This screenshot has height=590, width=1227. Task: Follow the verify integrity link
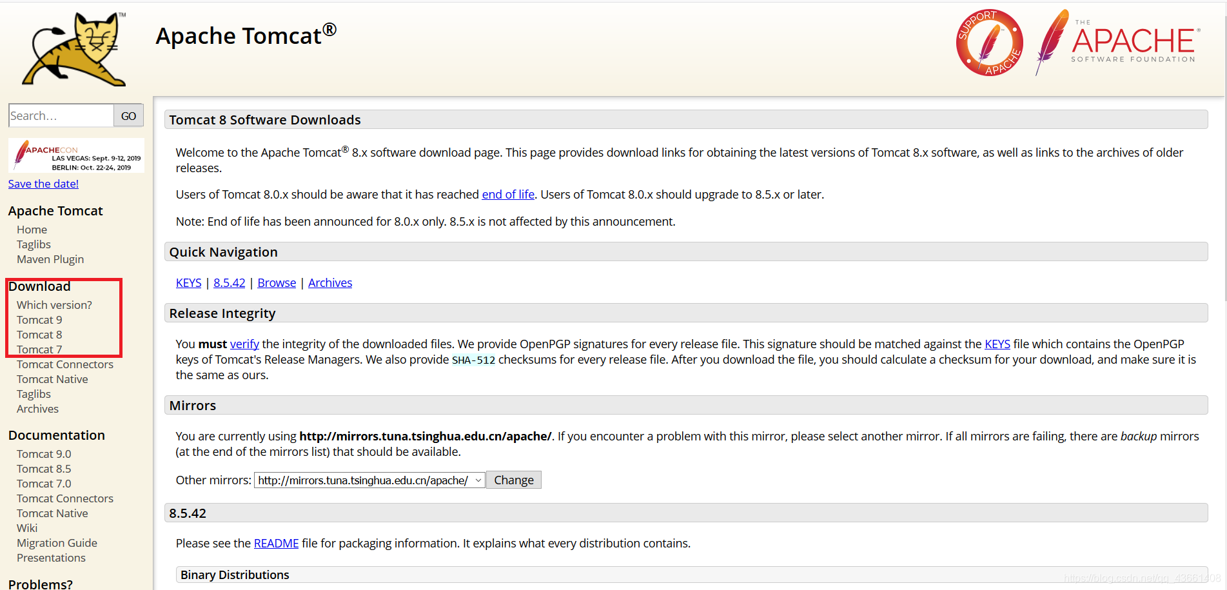[x=244, y=344]
